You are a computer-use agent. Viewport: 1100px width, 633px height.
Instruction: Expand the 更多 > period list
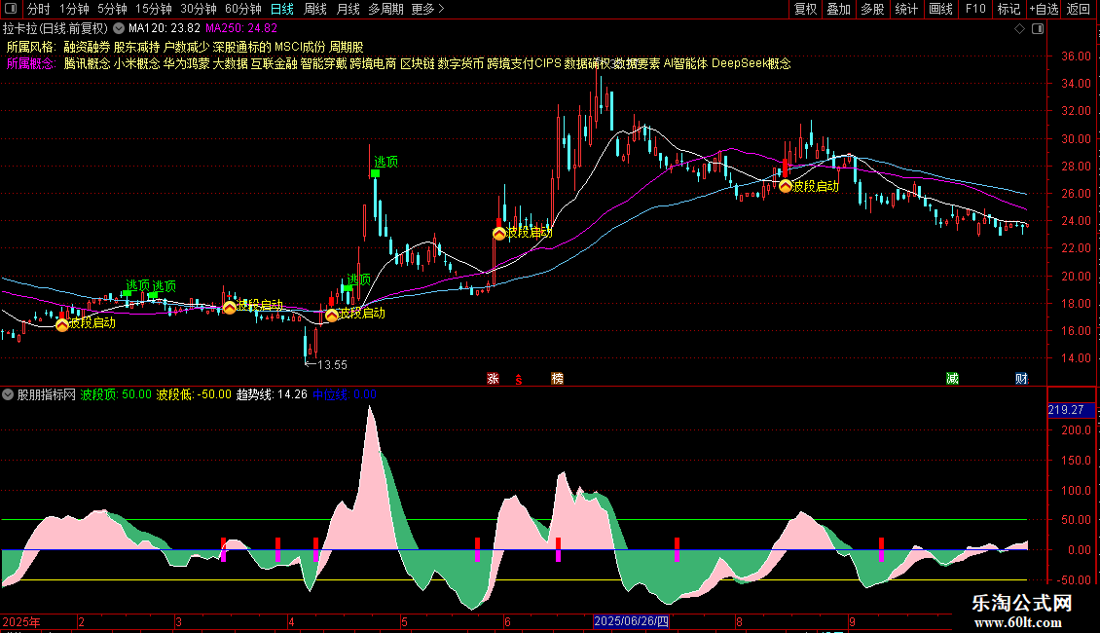(x=427, y=9)
